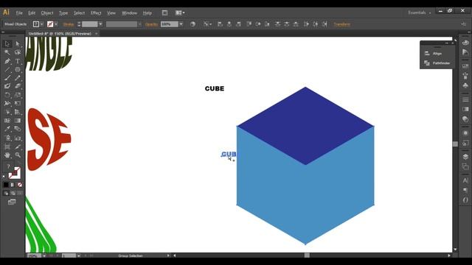Select the Width tool
This screenshot has width=472, height=265.
pyautogui.click(x=7, y=103)
